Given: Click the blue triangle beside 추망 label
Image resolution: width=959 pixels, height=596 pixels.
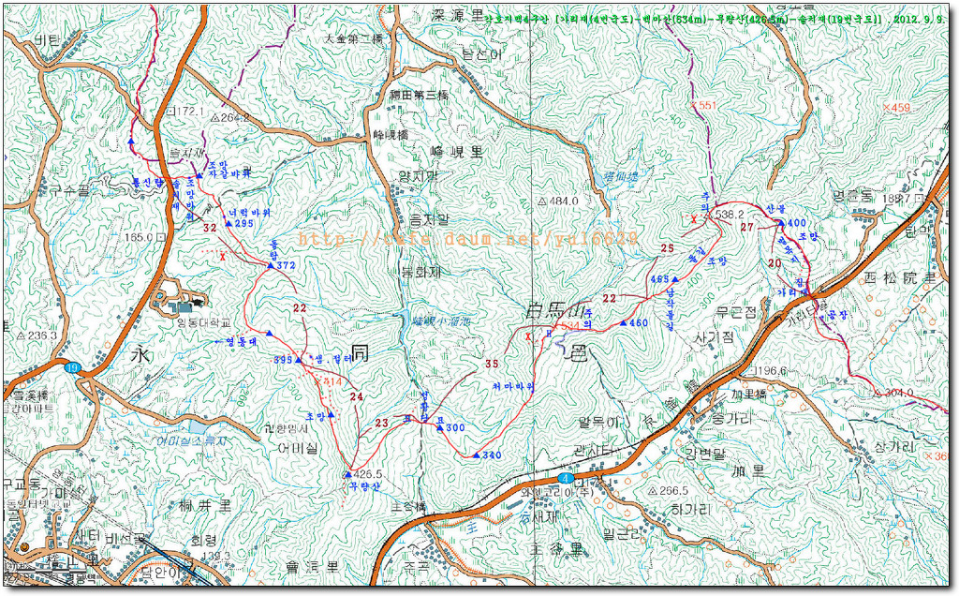Looking at the screenshot, I should click(331, 415).
